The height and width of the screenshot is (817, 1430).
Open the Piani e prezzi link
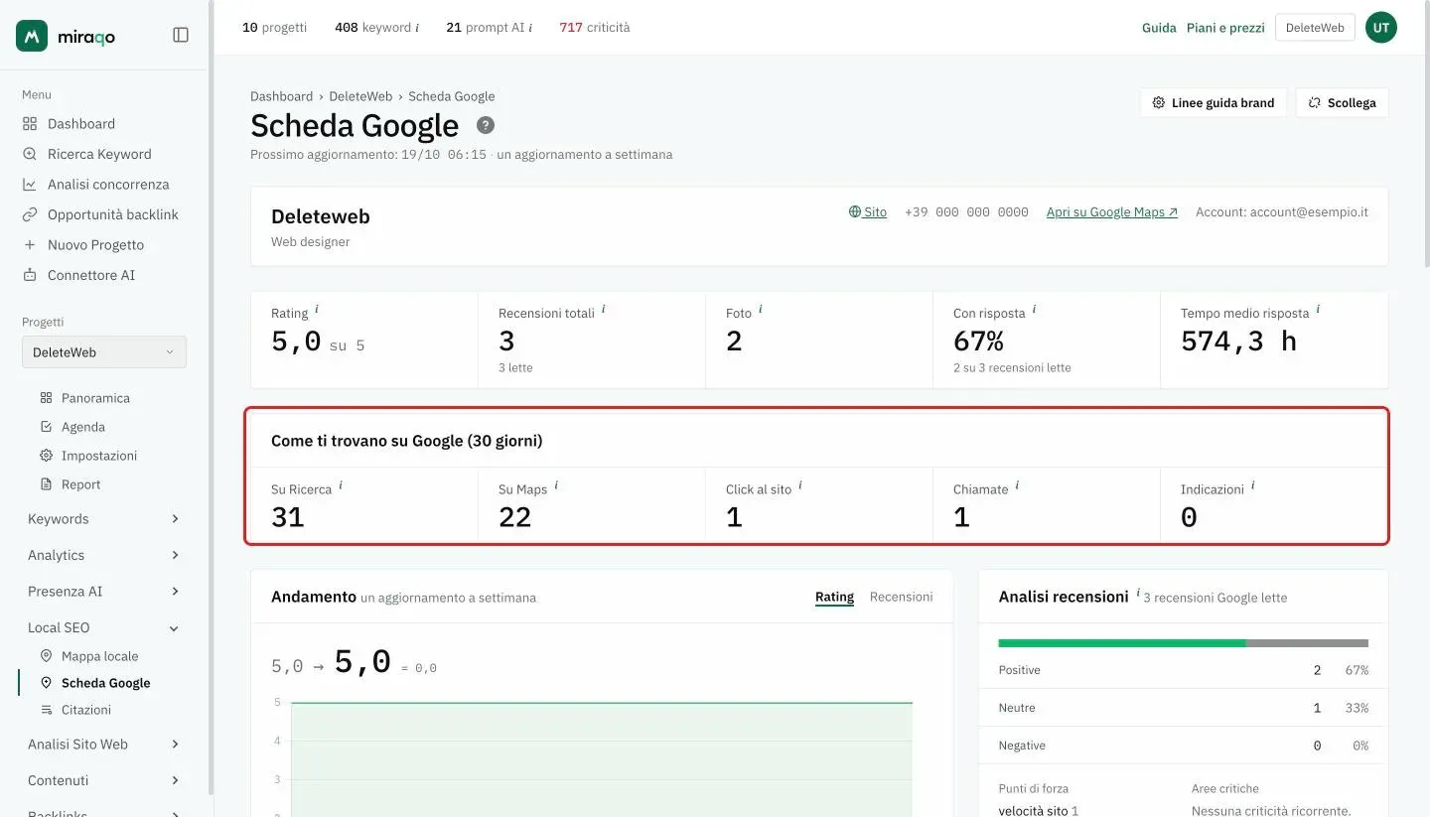click(1225, 28)
